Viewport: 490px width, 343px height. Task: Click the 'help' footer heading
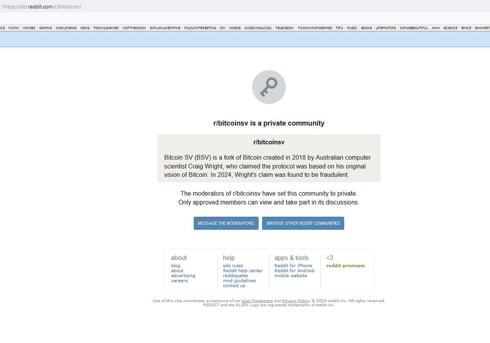click(x=229, y=258)
